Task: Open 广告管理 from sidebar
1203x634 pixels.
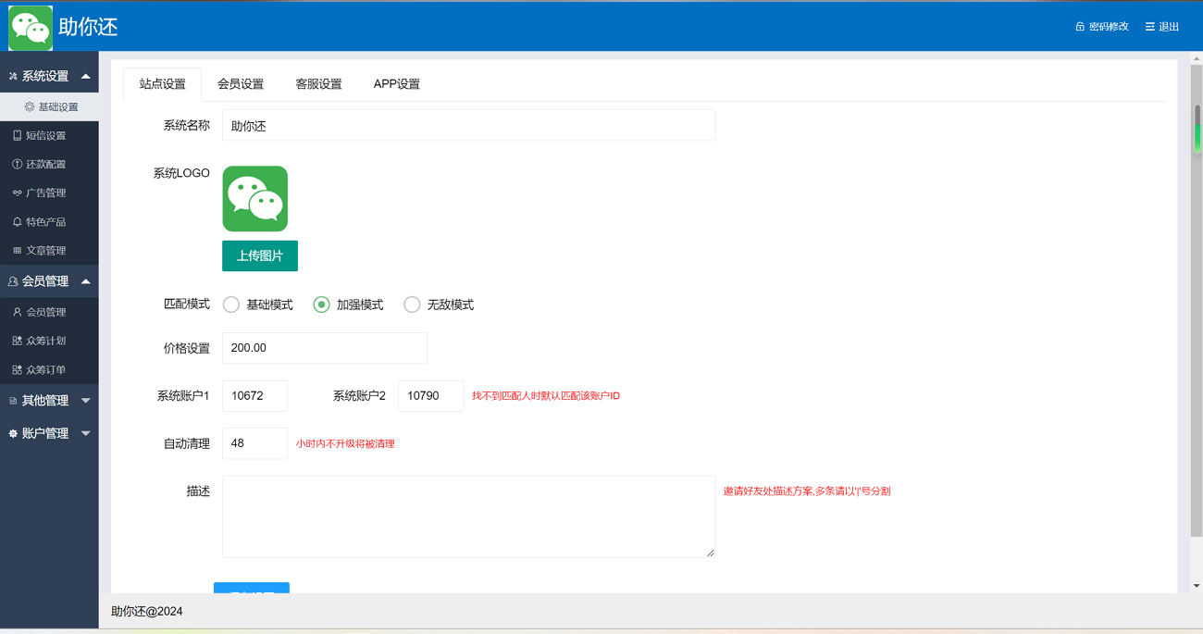Action: [x=49, y=193]
